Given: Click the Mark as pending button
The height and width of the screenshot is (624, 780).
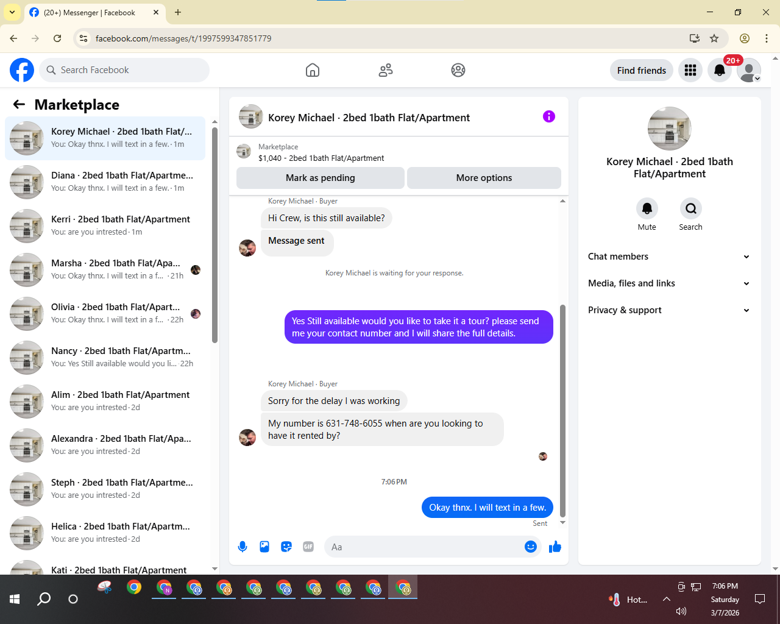Looking at the screenshot, I should point(321,178).
